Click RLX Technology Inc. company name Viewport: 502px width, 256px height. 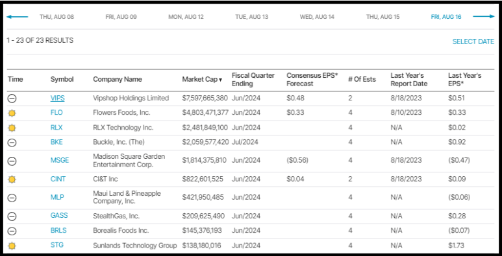click(x=123, y=128)
